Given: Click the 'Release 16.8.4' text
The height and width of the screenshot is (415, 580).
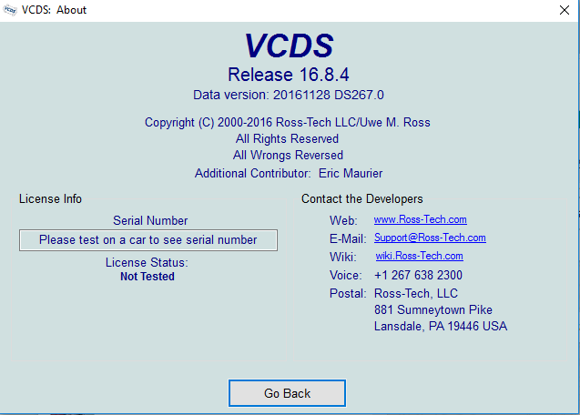Looking at the screenshot, I should tap(288, 75).
